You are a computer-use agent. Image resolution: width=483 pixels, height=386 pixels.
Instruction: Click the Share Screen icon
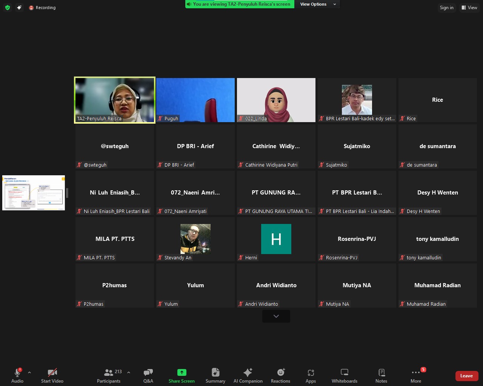point(182,372)
